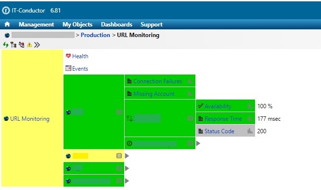Expand the circular-icon sub-node arrow
Screen dimensions: 321x190
[198, 143]
